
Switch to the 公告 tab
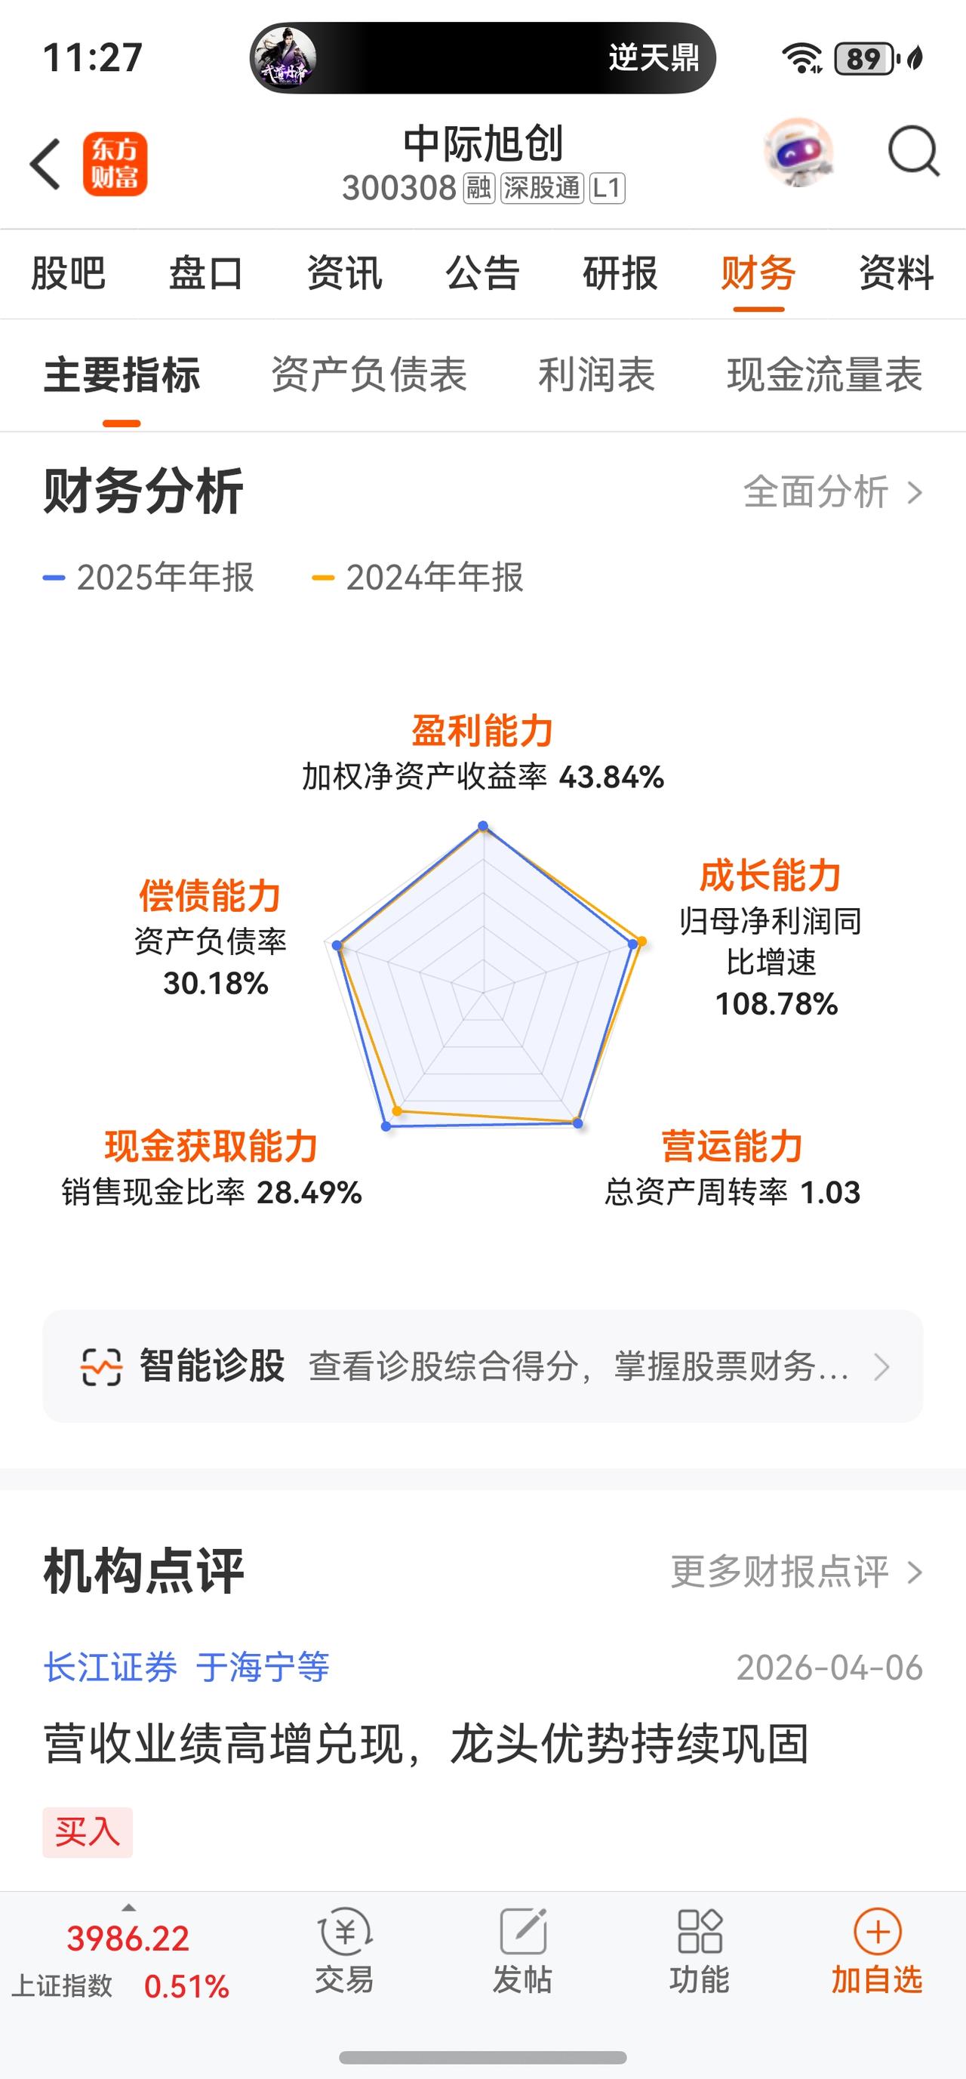[481, 273]
